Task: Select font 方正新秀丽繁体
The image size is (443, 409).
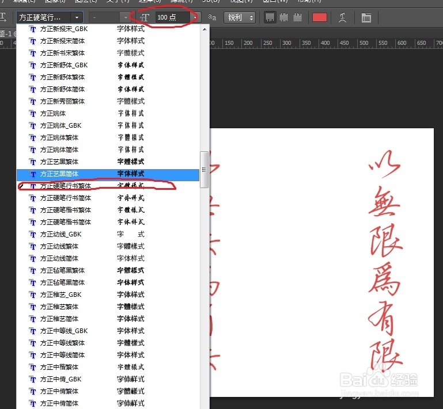Action: point(108,101)
